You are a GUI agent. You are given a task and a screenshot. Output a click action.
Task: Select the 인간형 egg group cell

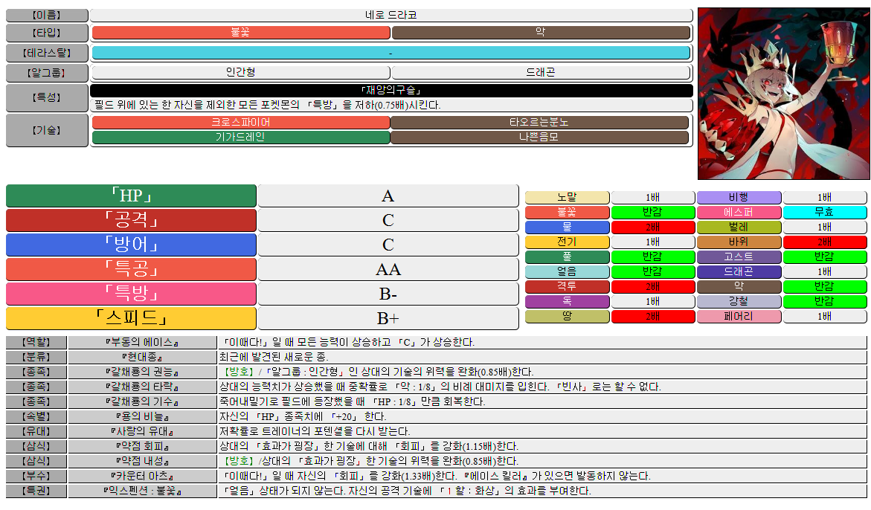240,72
